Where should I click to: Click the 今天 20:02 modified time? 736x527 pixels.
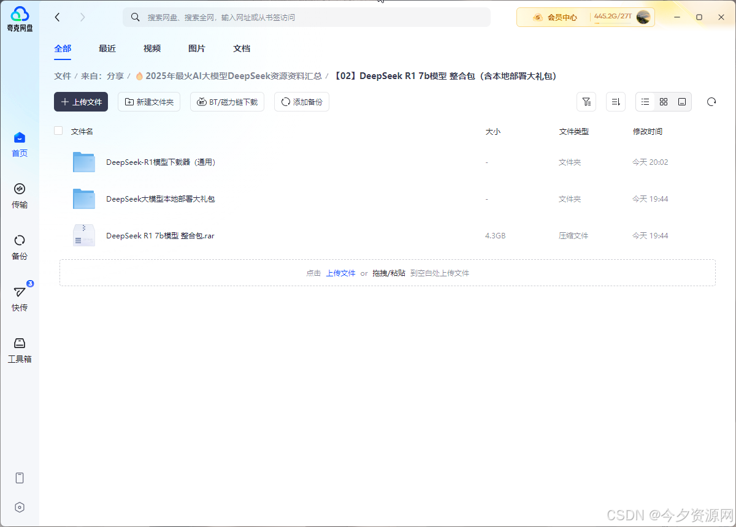coord(650,162)
